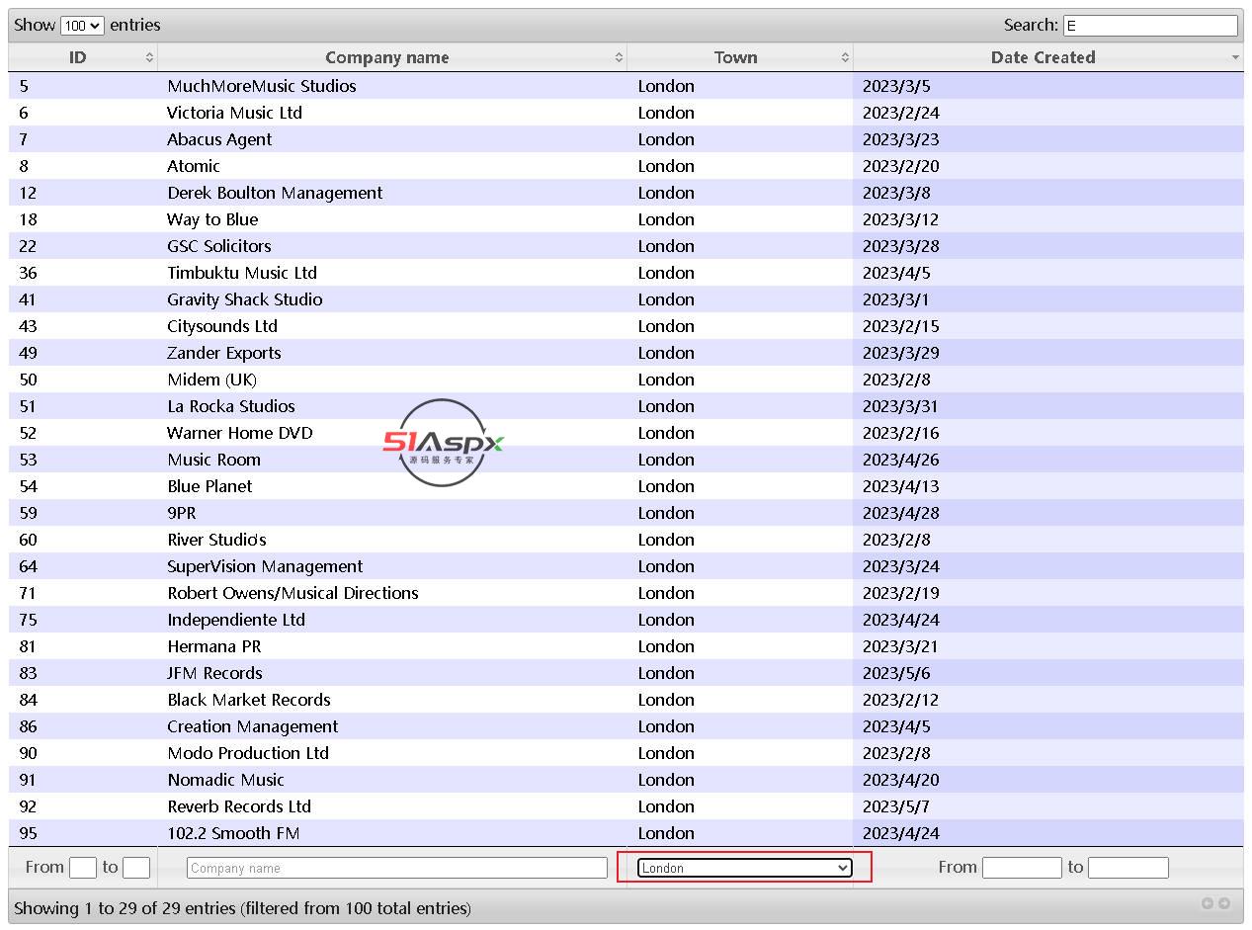Click the Way to Blue cell
The width and height of the screenshot is (1252, 930).
coord(212,219)
